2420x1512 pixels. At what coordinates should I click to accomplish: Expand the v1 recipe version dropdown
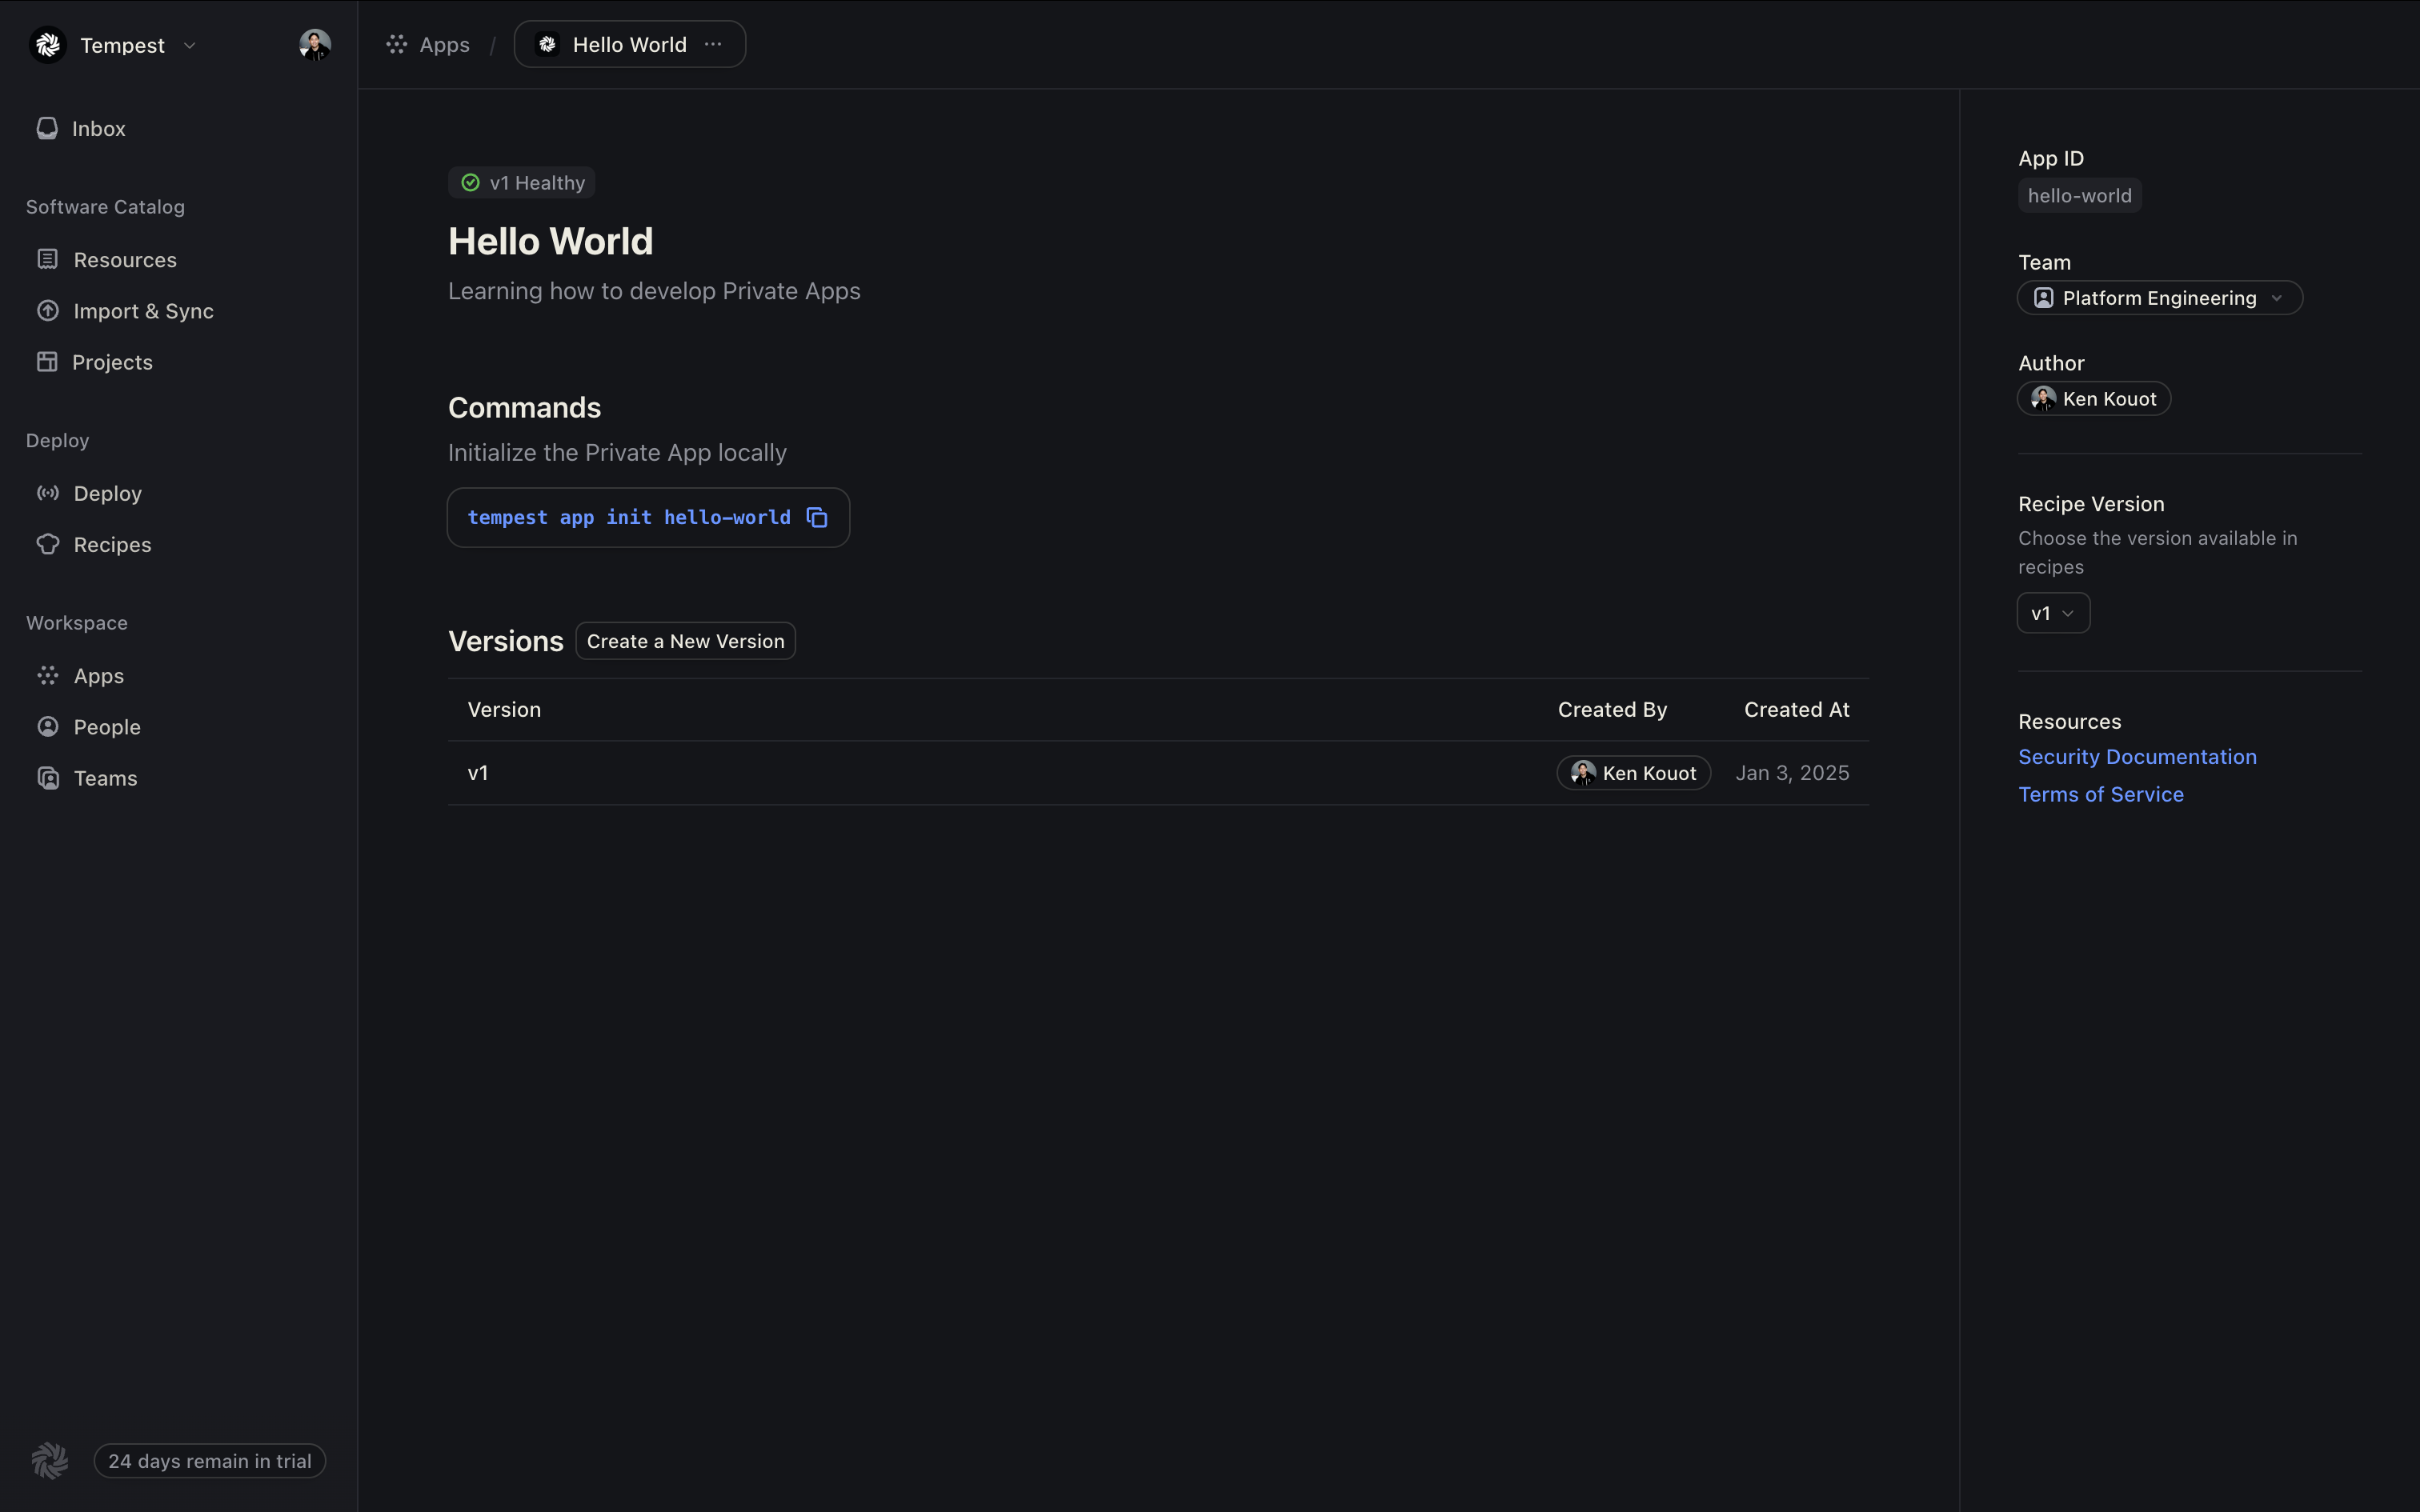(2052, 613)
